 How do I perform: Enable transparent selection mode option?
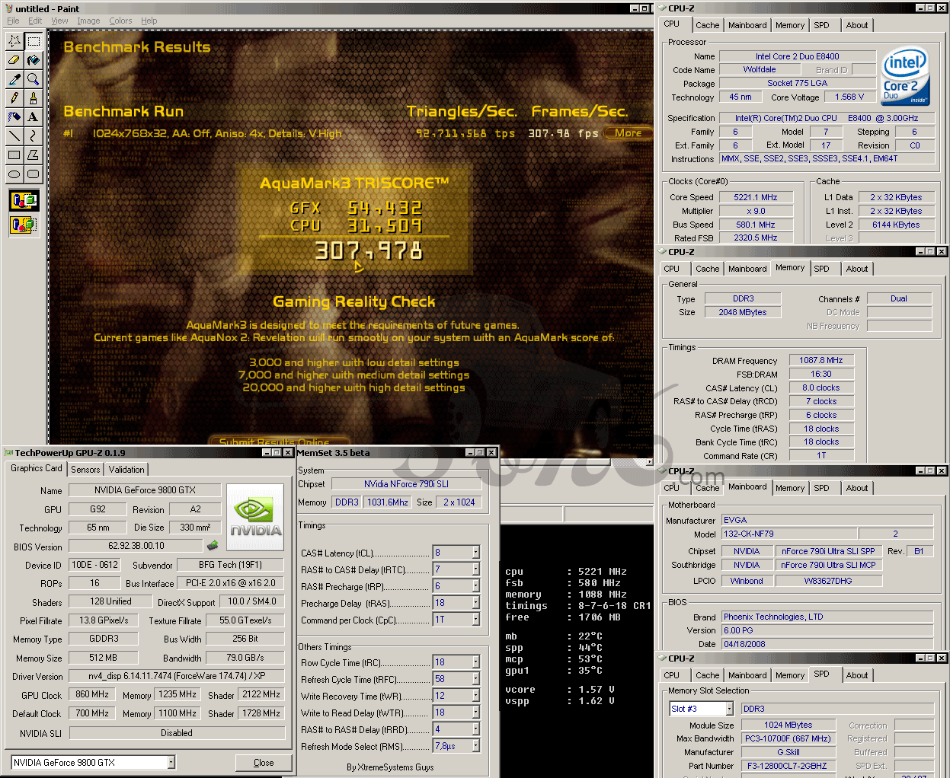click(24, 225)
